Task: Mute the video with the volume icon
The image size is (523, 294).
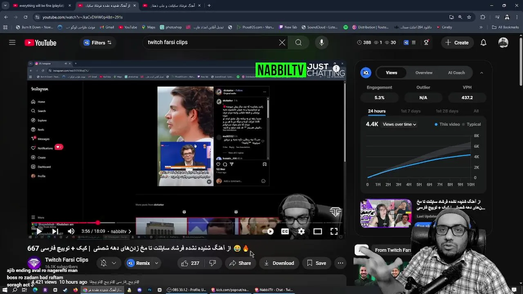Action: pos(71,232)
